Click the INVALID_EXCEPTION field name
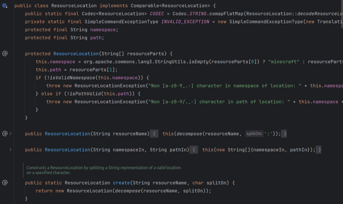The width and height of the screenshot is (343, 204). [x=185, y=22]
